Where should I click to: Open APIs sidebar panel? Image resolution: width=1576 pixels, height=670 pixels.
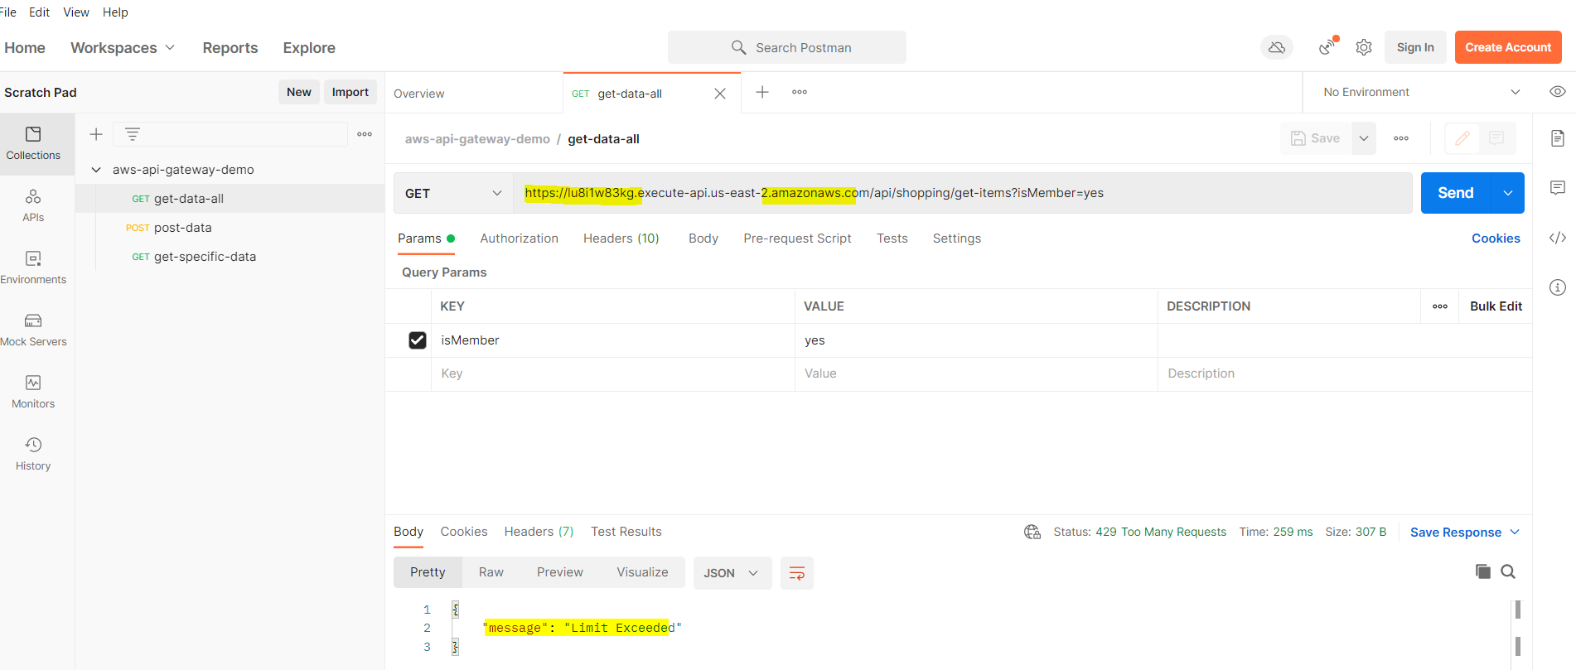click(33, 205)
